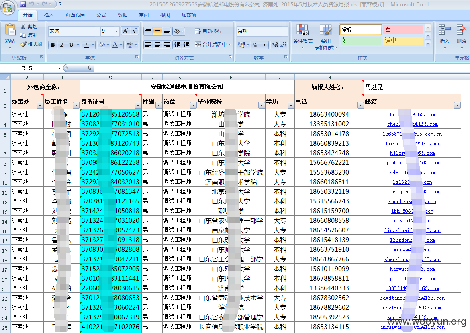Apply cell borders icon
This screenshot has width=470, height=333.
coord(87,45)
